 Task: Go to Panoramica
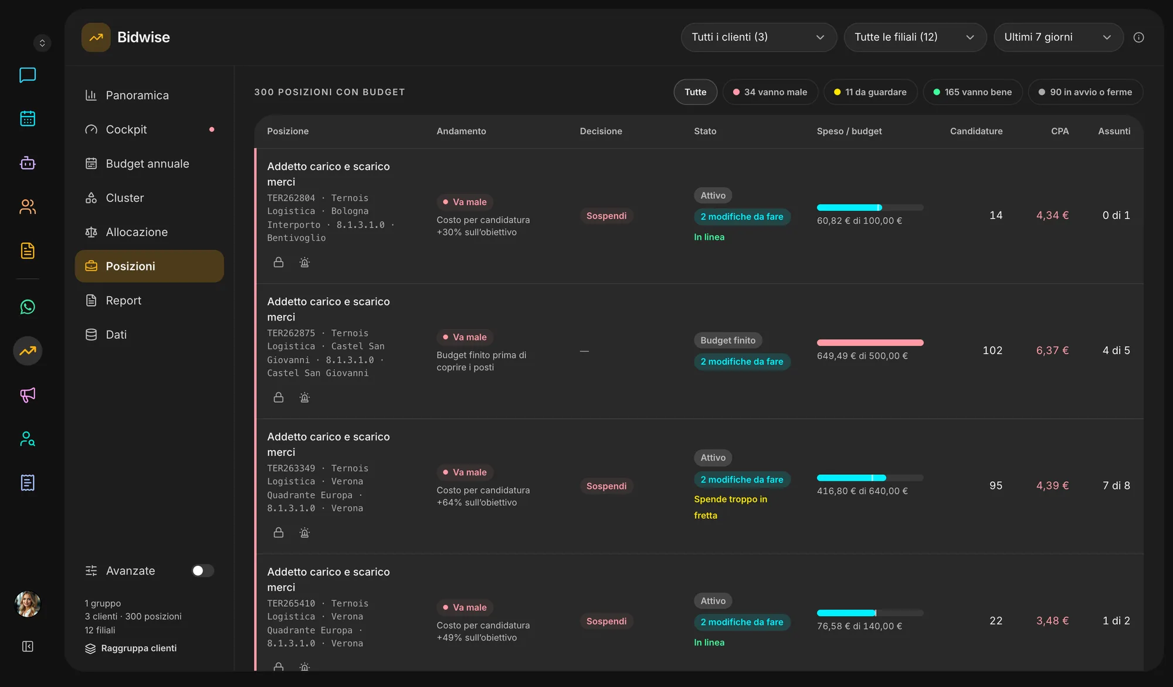coord(149,95)
